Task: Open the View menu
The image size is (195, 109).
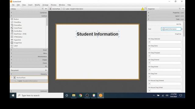Action: pyautogui.click(x=24, y=5)
